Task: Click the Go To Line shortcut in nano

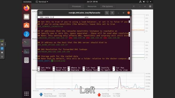Action: coord(120,70)
